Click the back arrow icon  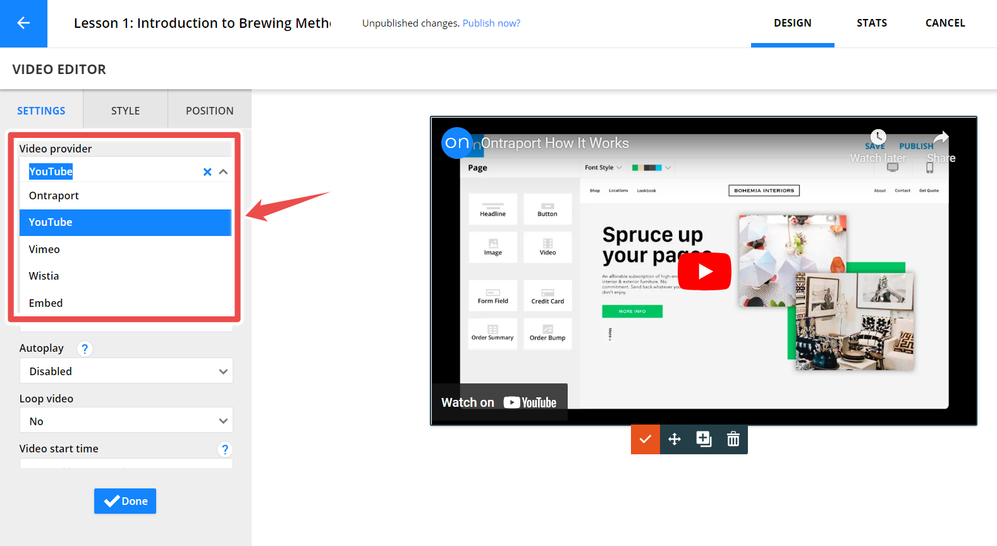[x=23, y=23]
